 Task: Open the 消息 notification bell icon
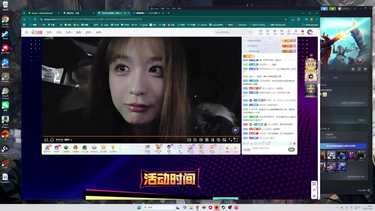[x=289, y=32]
